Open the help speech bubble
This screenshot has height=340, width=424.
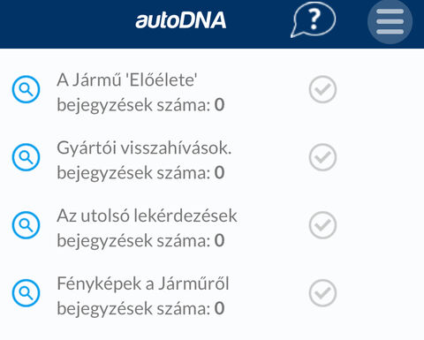[314, 20]
